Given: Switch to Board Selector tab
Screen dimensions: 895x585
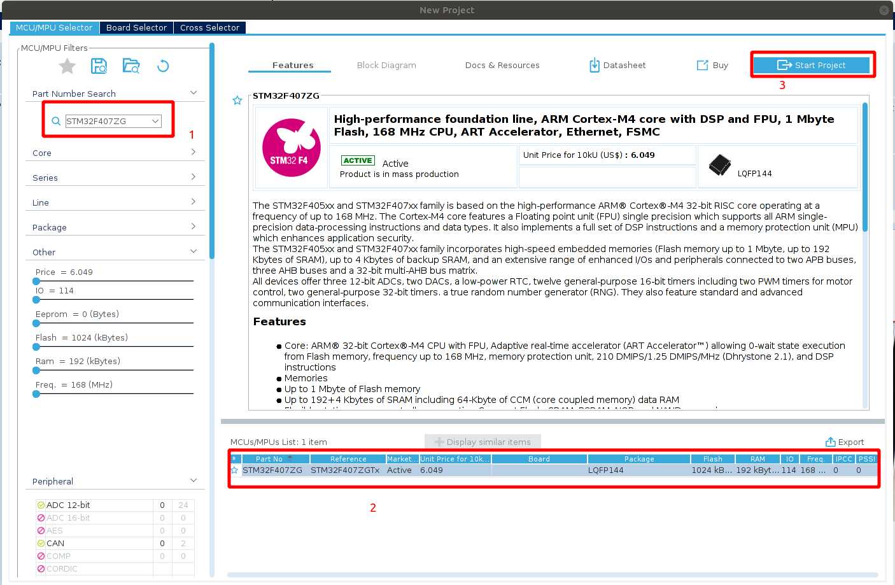Looking at the screenshot, I should pos(136,27).
